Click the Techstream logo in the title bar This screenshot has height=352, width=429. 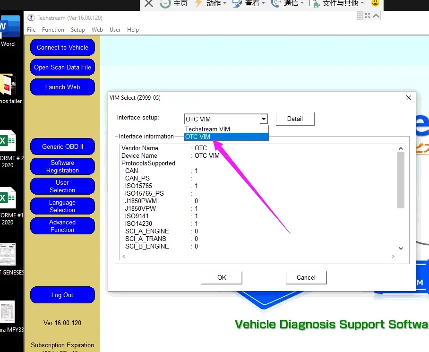tap(31, 18)
